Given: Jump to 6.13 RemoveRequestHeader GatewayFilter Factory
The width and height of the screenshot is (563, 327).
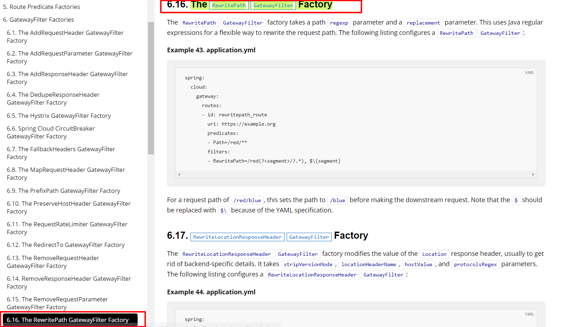Looking at the screenshot, I should point(53,262).
